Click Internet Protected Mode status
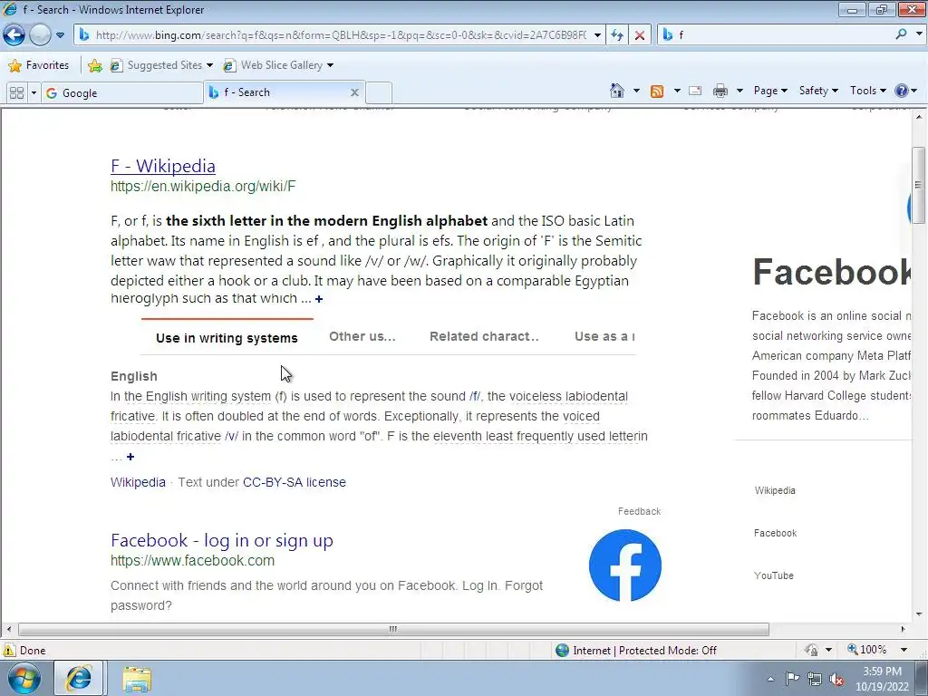 [x=636, y=651]
